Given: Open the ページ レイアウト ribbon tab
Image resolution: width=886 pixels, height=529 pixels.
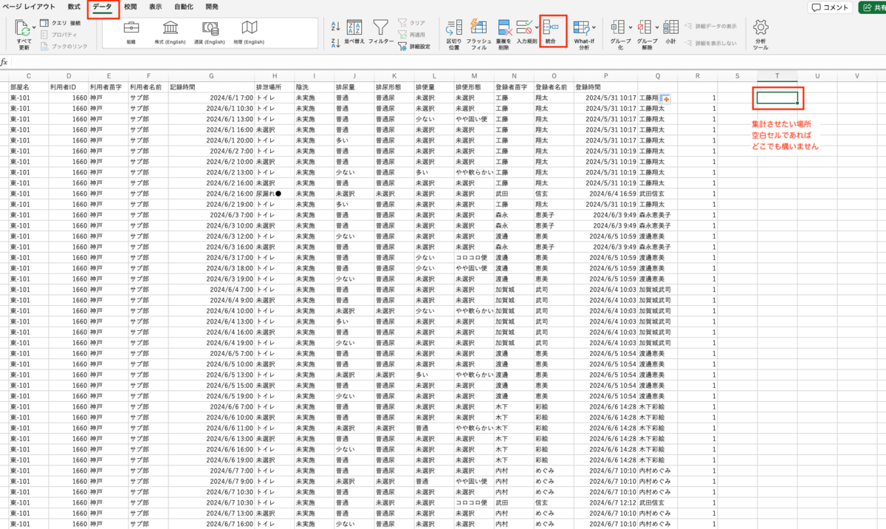Looking at the screenshot, I should (x=29, y=7).
